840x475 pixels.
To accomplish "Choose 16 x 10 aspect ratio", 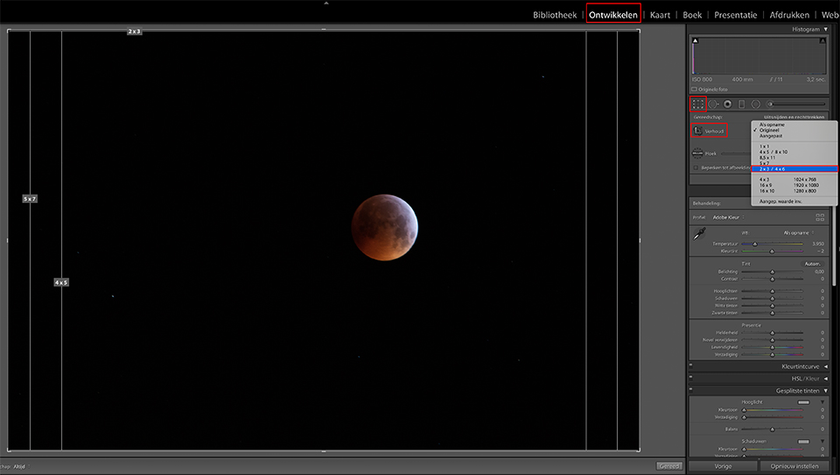I will click(x=766, y=191).
